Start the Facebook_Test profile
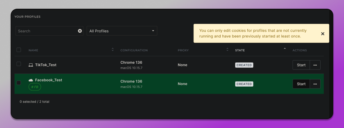This screenshot has height=128, width=344. pyautogui.click(x=301, y=84)
